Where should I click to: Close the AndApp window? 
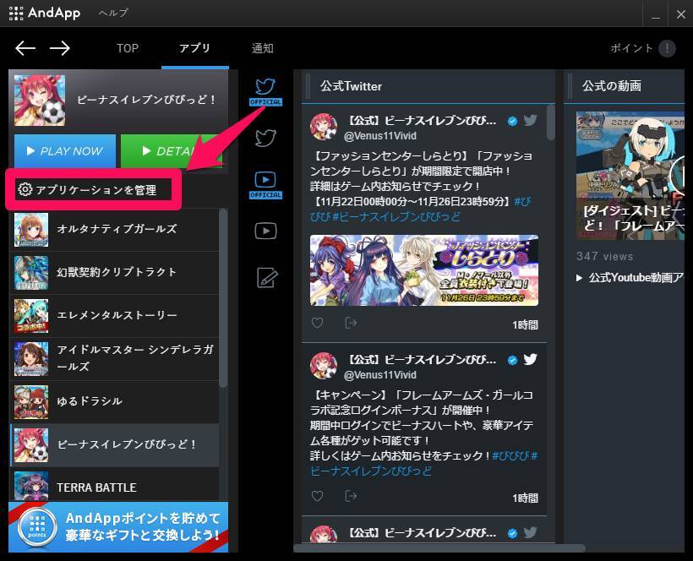pos(681,14)
